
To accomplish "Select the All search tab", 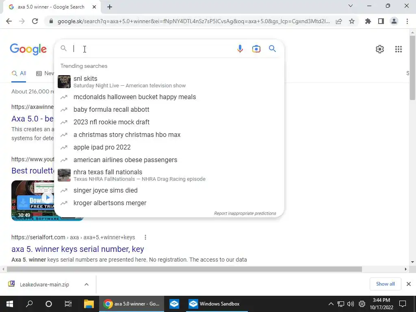I will click(19, 74).
